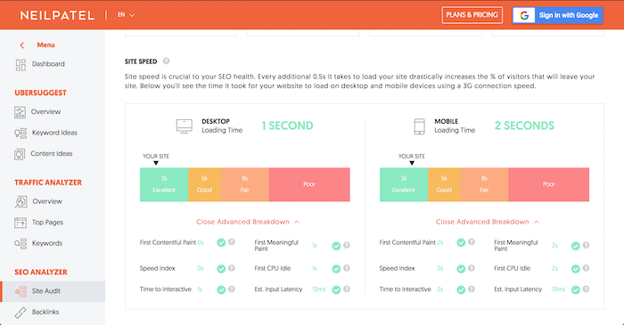Click the Site Speed help question icon
The width and height of the screenshot is (624, 325).
pyautogui.click(x=167, y=61)
